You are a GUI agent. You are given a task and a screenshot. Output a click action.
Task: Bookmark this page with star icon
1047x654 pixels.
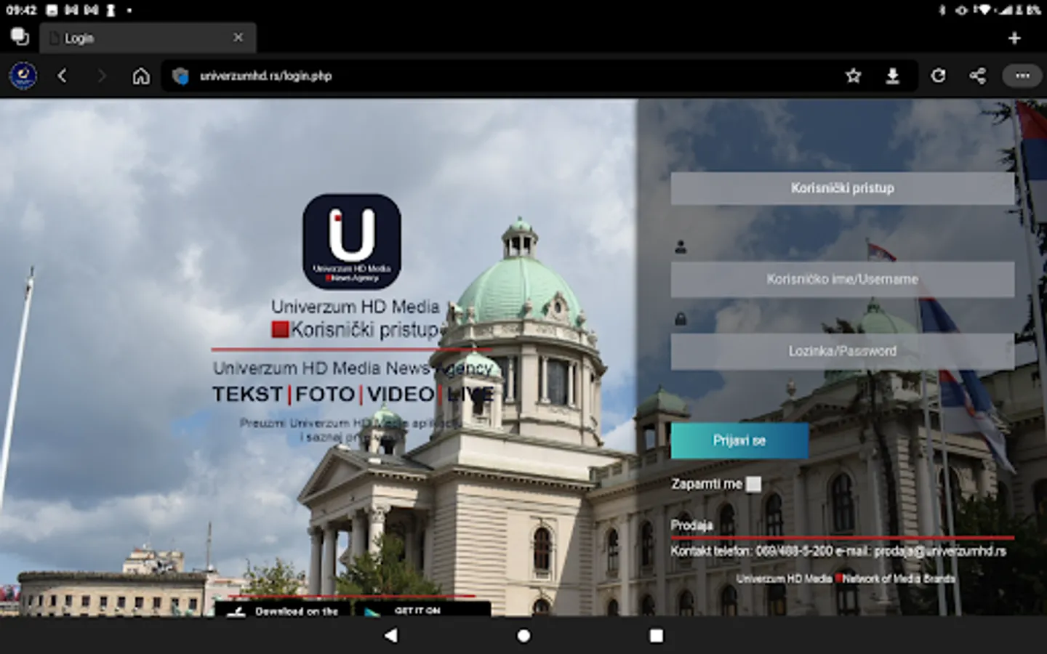853,76
